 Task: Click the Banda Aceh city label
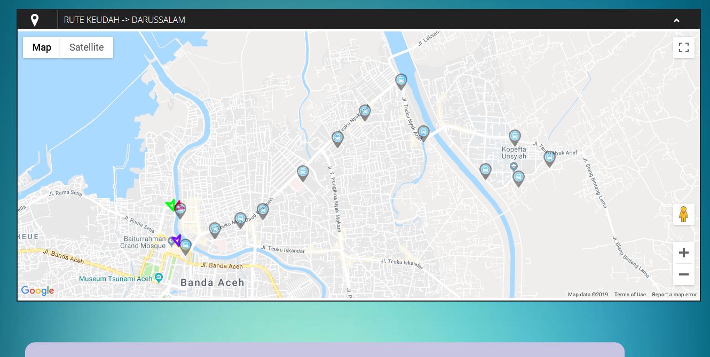pos(212,282)
